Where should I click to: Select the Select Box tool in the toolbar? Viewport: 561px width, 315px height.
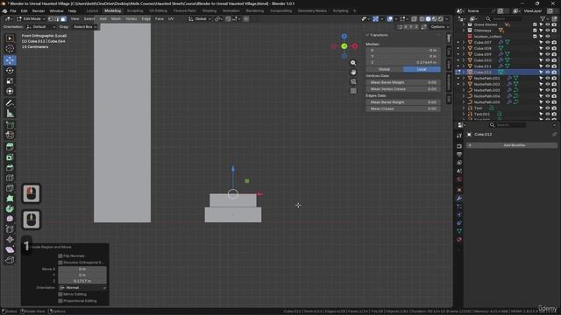tap(10, 38)
